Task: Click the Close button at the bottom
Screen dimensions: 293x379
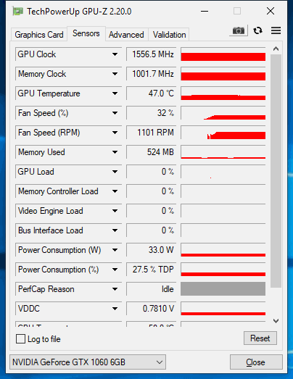Action: (x=256, y=362)
